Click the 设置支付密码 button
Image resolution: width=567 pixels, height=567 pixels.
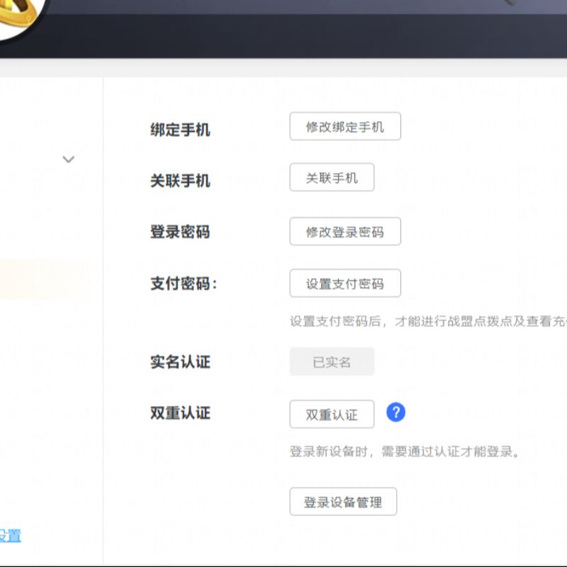coord(345,283)
